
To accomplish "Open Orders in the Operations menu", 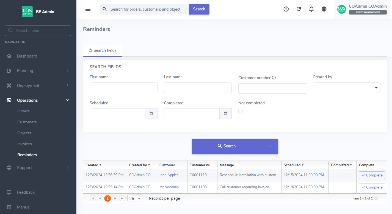I will (x=23, y=111).
